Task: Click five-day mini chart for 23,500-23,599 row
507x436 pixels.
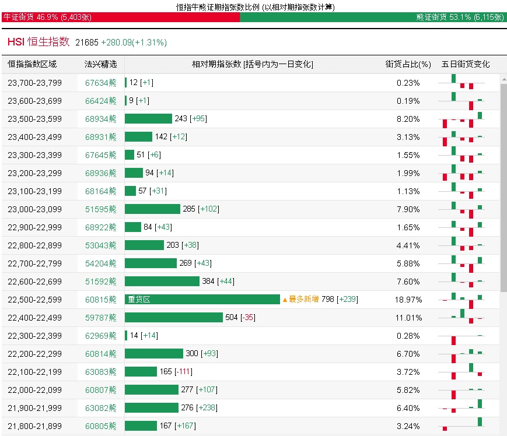Action: [x=463, y=119]
